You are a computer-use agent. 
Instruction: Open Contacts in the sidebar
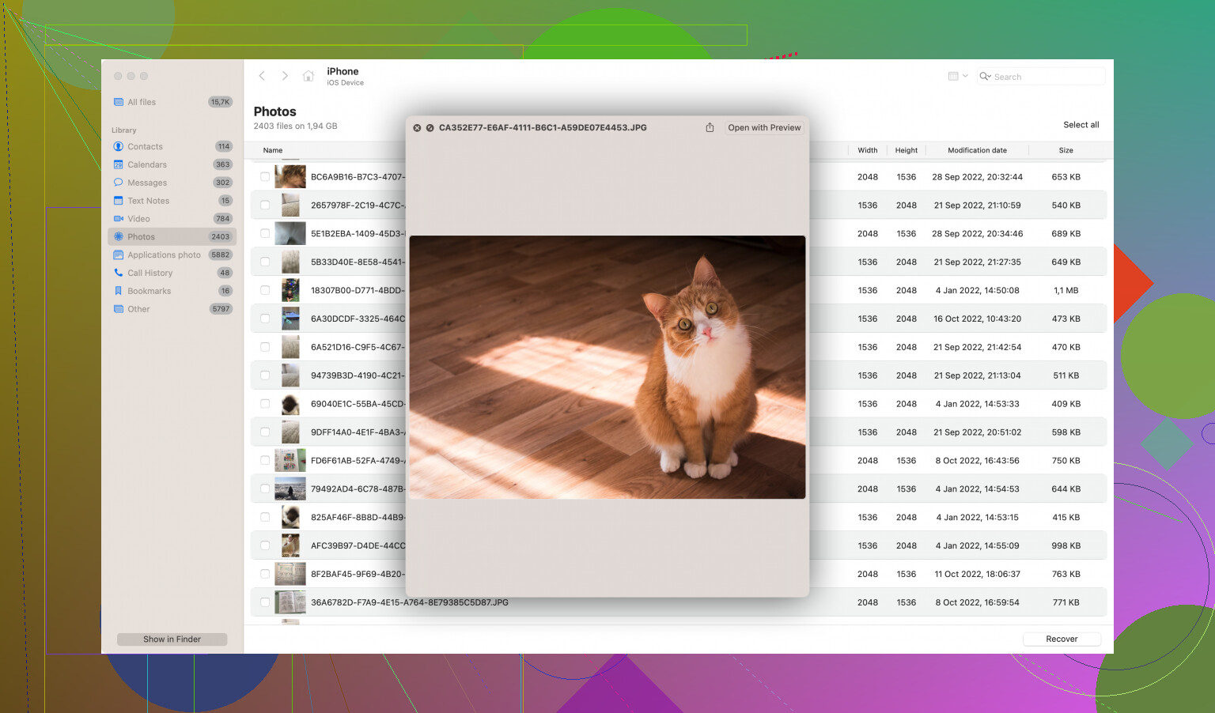point(145,147)
